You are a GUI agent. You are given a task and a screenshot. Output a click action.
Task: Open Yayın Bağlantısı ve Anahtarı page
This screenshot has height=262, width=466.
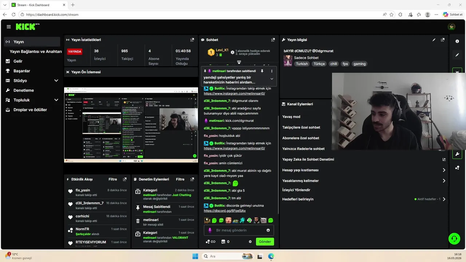tap(36, 52)
